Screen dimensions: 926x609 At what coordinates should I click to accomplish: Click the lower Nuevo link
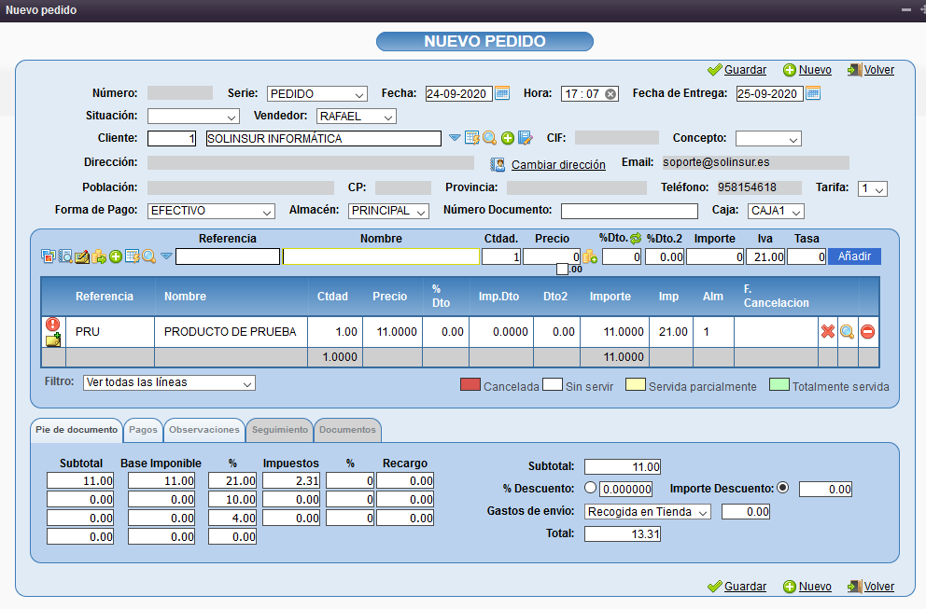(x=815, y=587)
